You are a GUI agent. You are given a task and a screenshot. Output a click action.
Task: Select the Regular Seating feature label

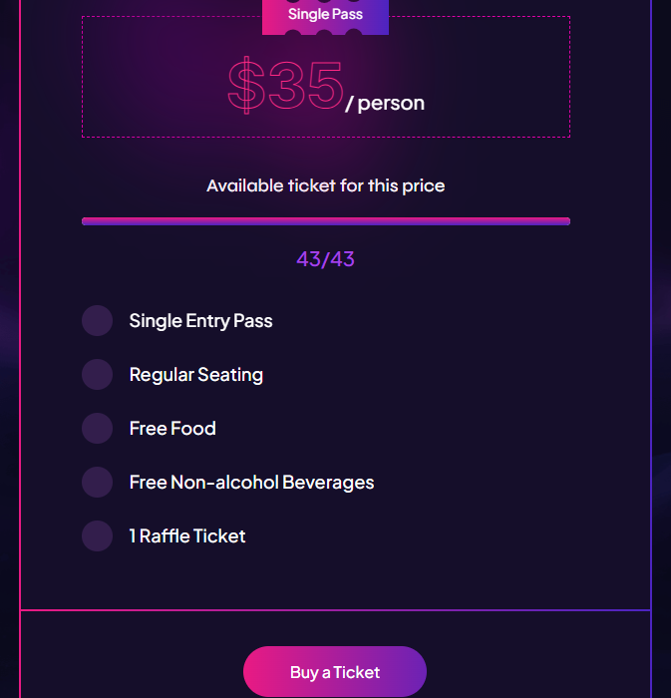[196, 375]
